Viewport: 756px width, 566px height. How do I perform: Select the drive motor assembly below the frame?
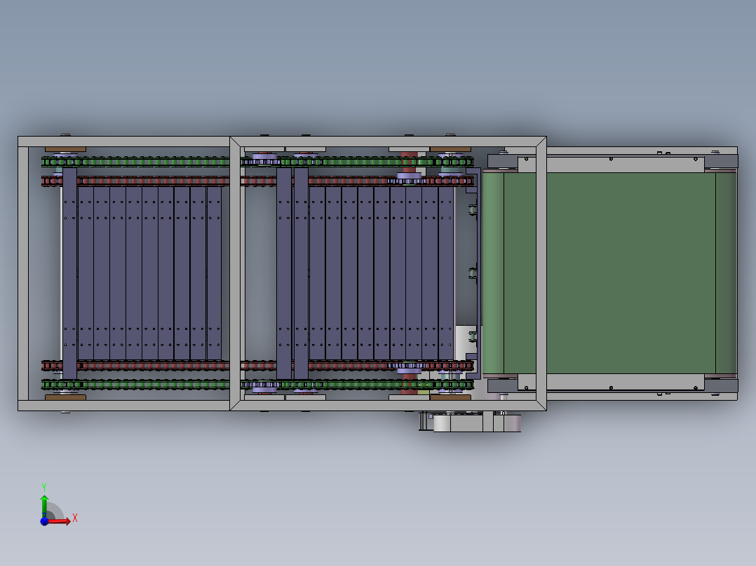click(x=470, y=422)
